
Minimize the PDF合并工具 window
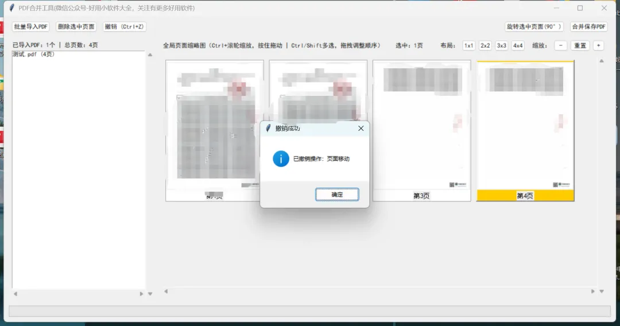(x=556, y=8)
